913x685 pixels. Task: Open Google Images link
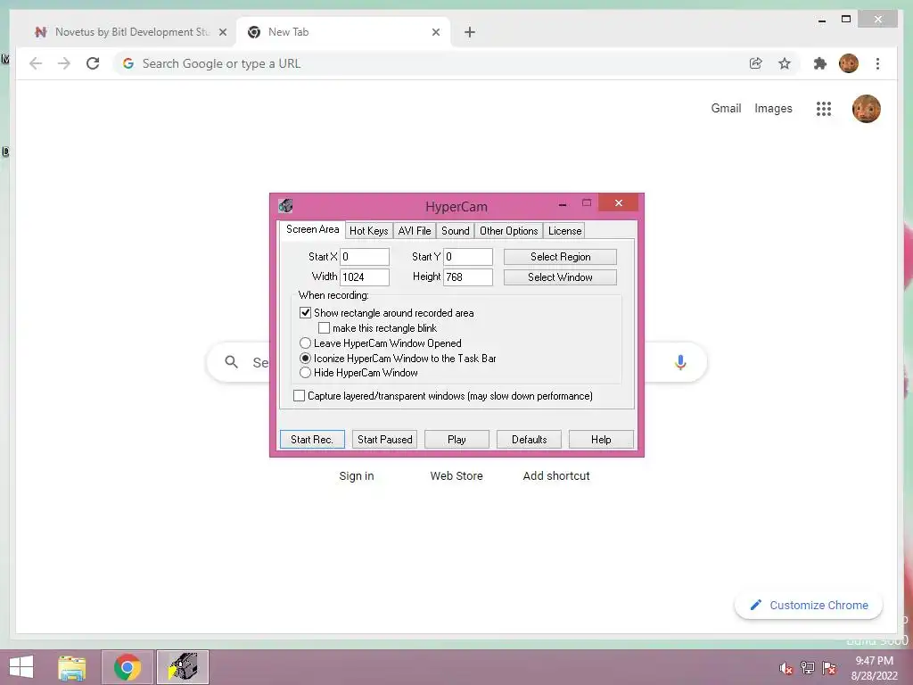click(x=773, y=108)
